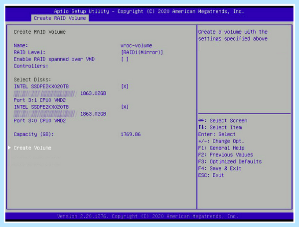Image resolution: width=299 pixels, height=227 pixels.
Task: Click the +/-: Change Opt. hint
Action: click(221, 141)
